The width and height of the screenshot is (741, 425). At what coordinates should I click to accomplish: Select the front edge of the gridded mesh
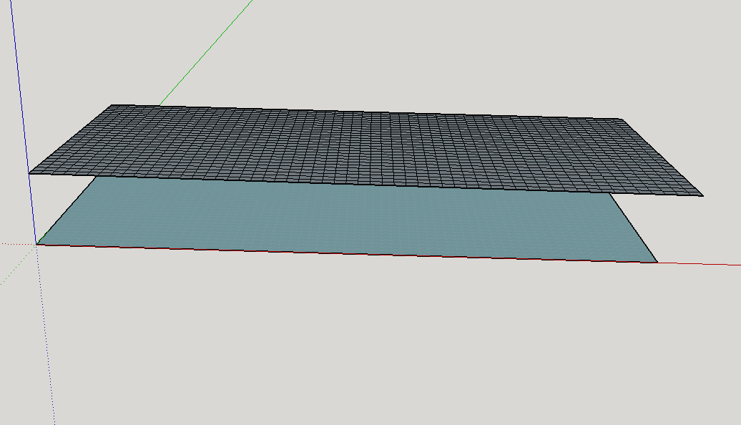pyautogui.click(x=358, y=184)
